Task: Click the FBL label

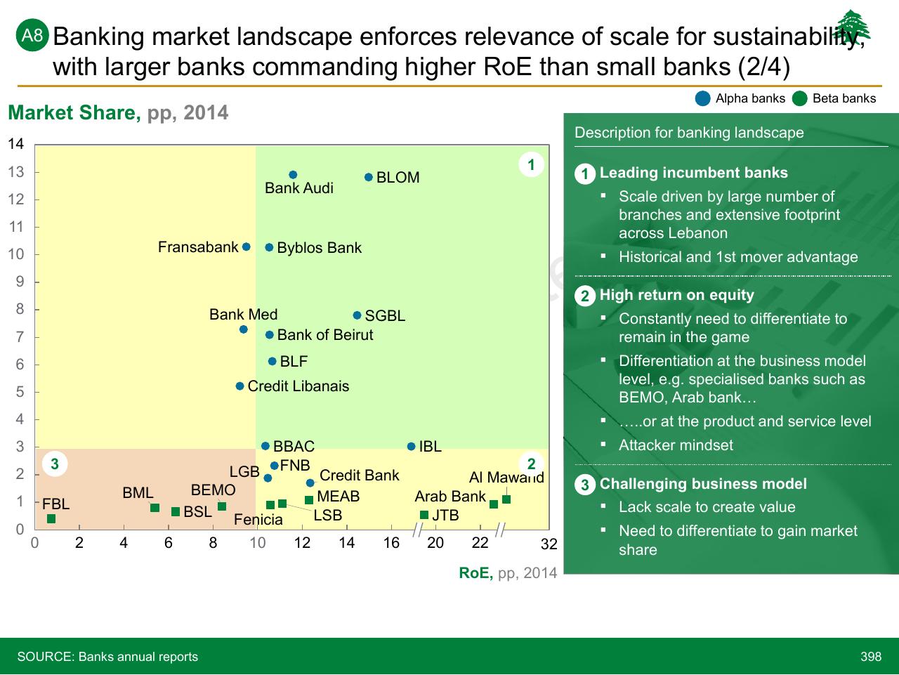Action: click(56, 504)
